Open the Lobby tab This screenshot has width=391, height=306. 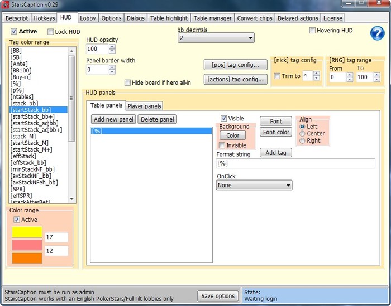[x=88, y=18]
